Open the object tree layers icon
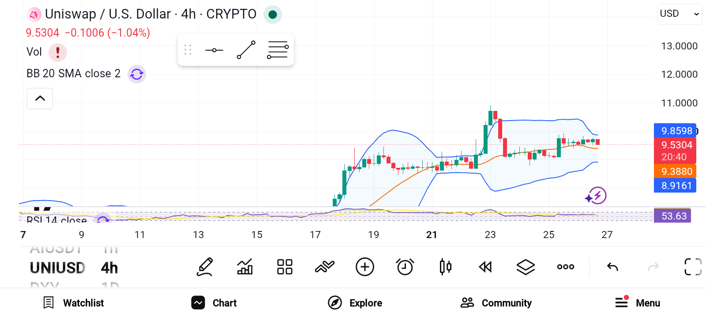This screenshot has width=706, height=318. 526,267
